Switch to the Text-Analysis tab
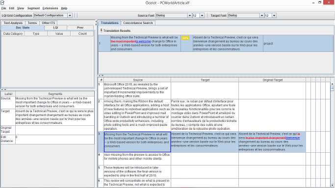The width and height of the screenshot is (335, 188). (13, 23)
